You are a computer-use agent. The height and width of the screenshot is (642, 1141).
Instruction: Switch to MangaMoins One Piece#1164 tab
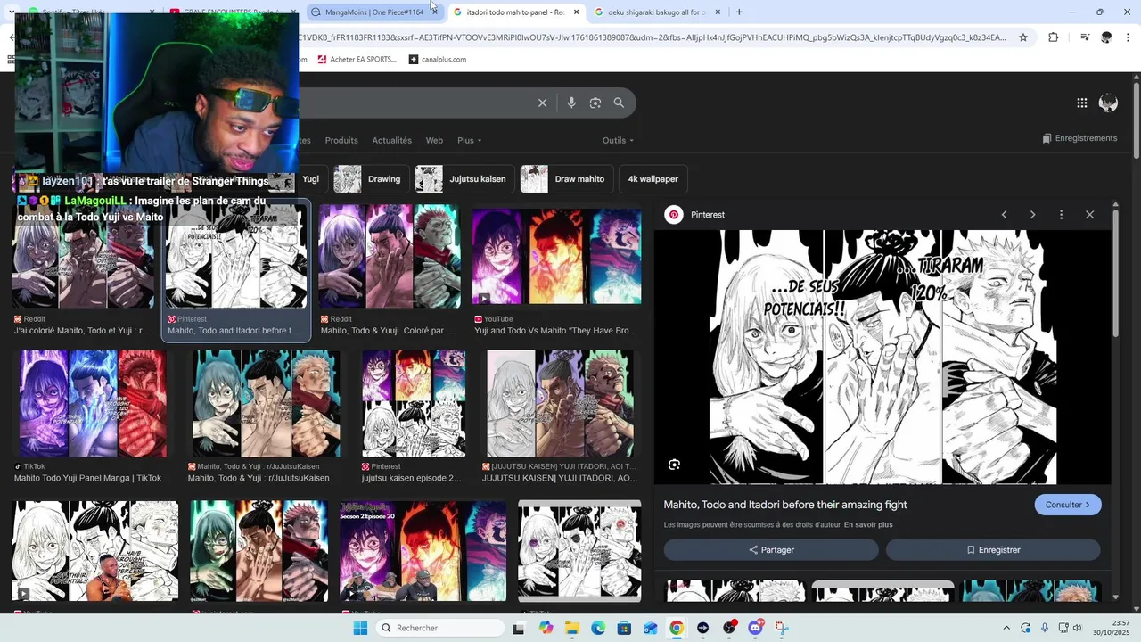(373, 12)
